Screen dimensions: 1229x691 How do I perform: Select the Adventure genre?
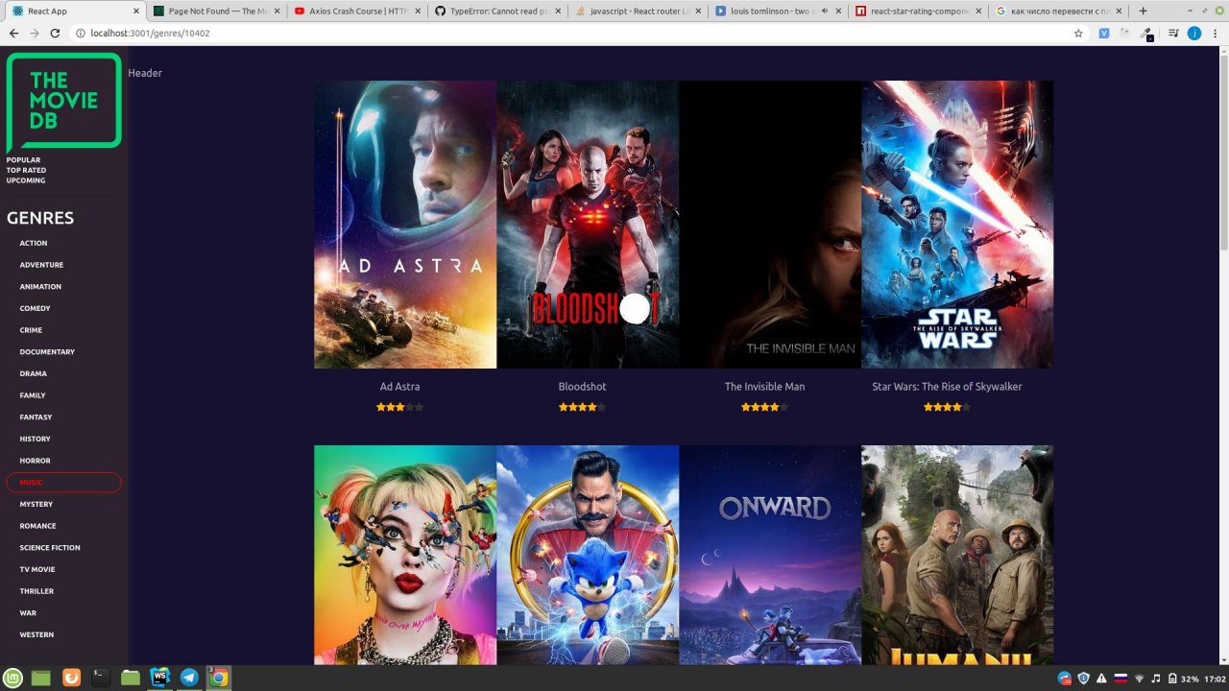click(41, 265)
